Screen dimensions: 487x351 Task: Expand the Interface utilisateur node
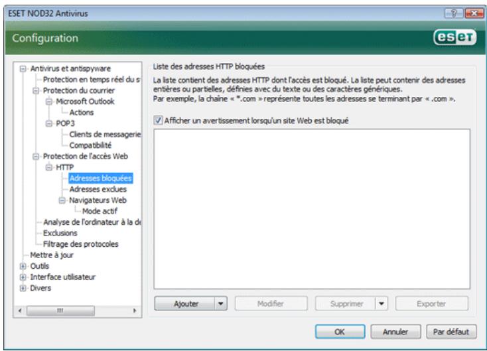coord(23,277)
